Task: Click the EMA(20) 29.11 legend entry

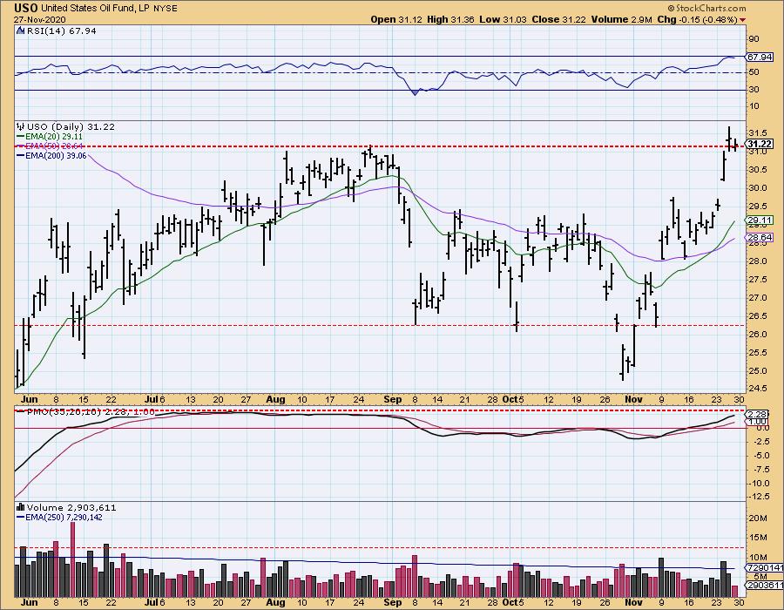Action: (x=54, y=136)
